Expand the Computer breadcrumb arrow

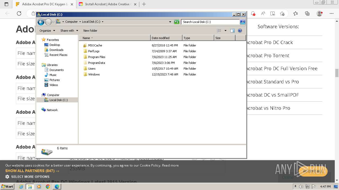pyautogui.click(x=80, y=22)
